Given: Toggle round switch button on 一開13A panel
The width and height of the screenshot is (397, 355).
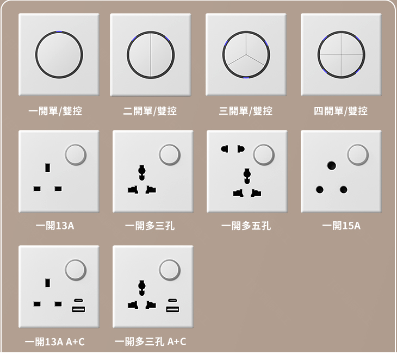Looking at the screenshot, I should 76,154.
